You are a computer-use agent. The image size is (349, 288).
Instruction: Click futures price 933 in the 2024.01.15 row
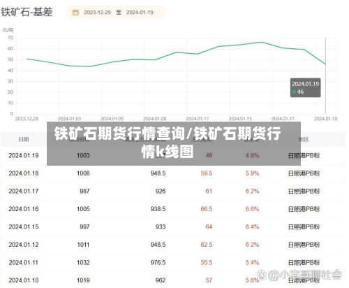coord(161,227)
